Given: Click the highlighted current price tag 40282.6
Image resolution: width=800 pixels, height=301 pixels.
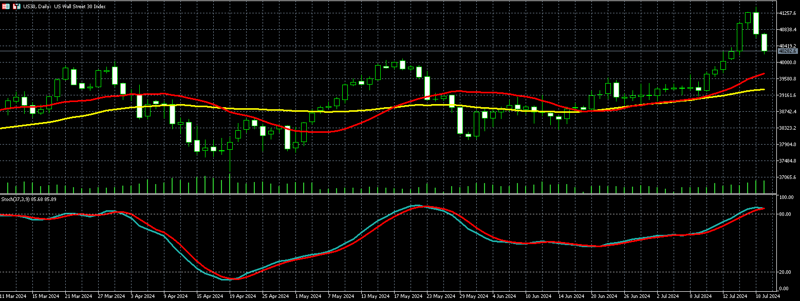Looking at the screenshot, I should coord(787,51).
